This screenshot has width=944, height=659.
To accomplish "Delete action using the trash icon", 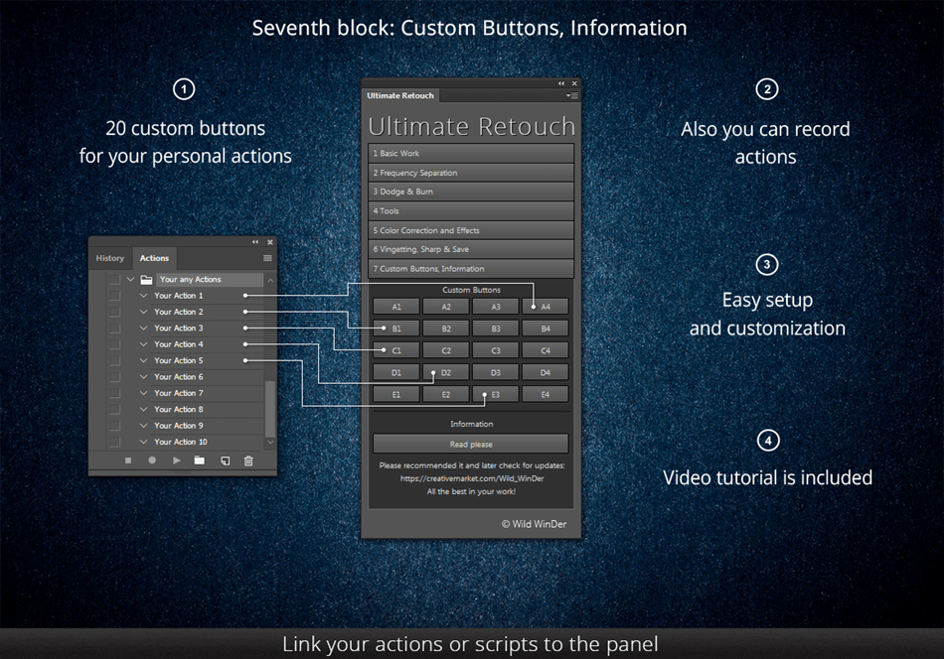I will point(248,461).
